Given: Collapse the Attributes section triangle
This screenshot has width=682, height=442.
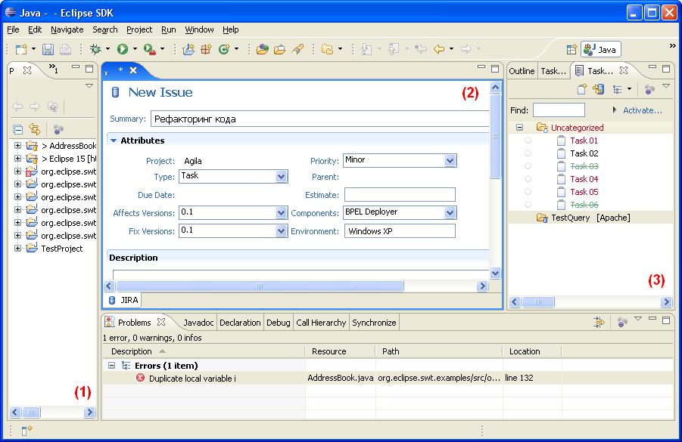Looking at the screenshot, I should [114, 141].
